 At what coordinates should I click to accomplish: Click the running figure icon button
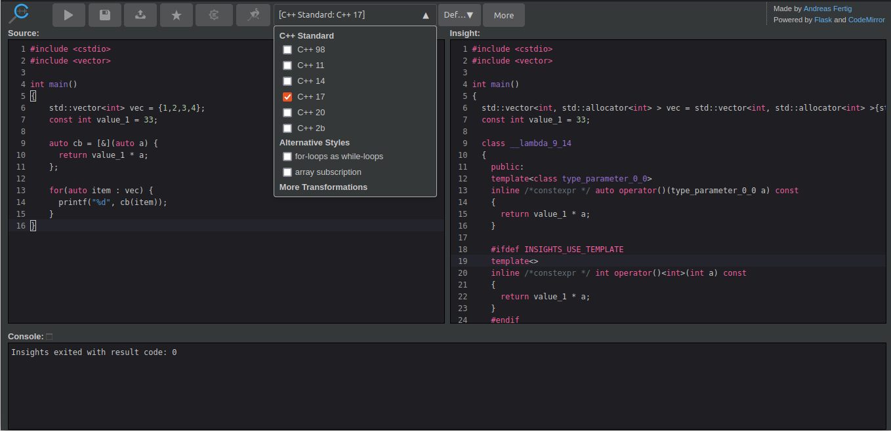point(253,15)
